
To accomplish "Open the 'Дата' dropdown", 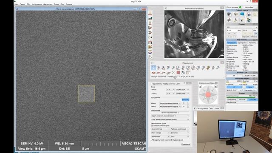I will (x=180, y=137).
